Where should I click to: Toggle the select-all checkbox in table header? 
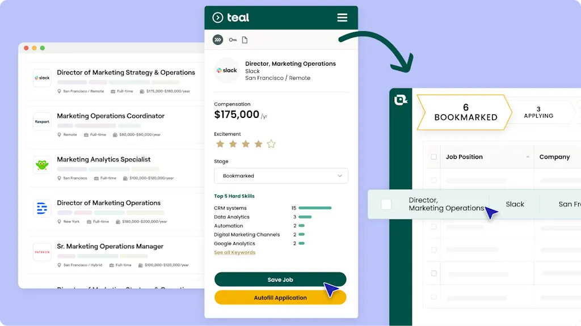point(434,157)
